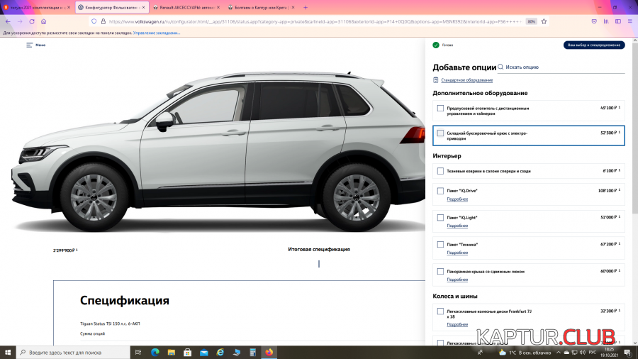Click the Итоговая спецификация label
Image resolution: width=638 pixels, height=359 pixels.
point(318,249)
